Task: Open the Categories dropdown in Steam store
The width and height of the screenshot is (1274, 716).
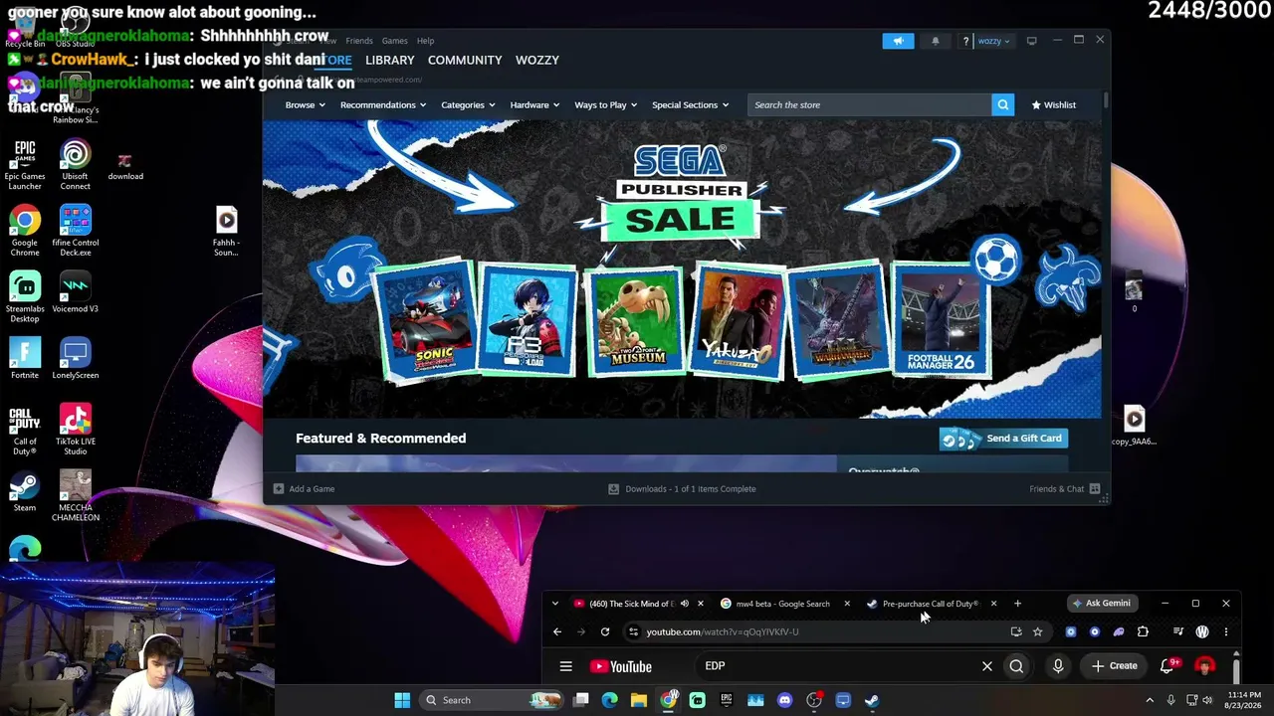Action: point(468,104)
